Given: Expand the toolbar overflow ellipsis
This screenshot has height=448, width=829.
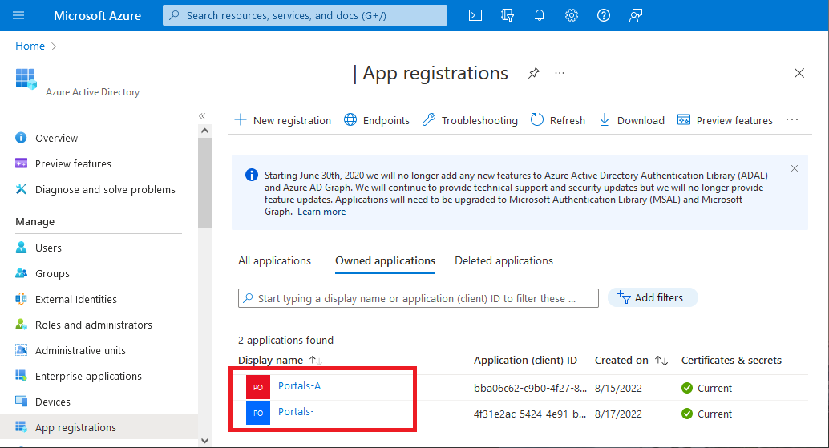Looking at the screenshot, I should point(792,120).
